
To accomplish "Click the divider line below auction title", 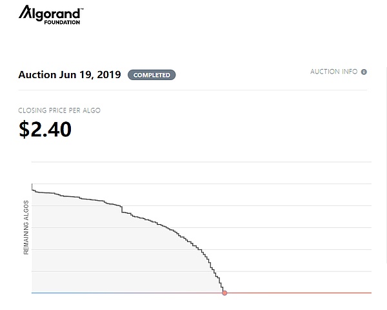I will [x=193, y=90].
